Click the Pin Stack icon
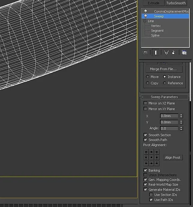 point(145,52)
